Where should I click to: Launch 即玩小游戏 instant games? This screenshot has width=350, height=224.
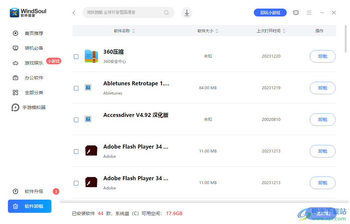point(270,12)
